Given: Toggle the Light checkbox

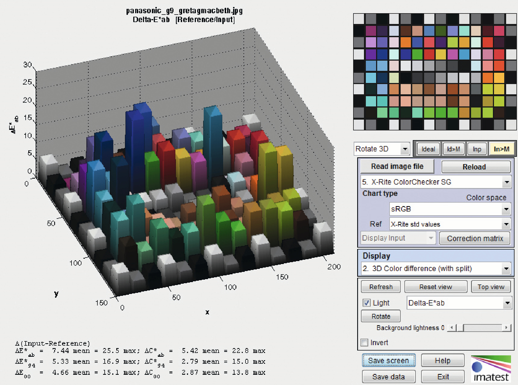Looking at the screenshot, I should pyautogui.click(x=366, y=303).
